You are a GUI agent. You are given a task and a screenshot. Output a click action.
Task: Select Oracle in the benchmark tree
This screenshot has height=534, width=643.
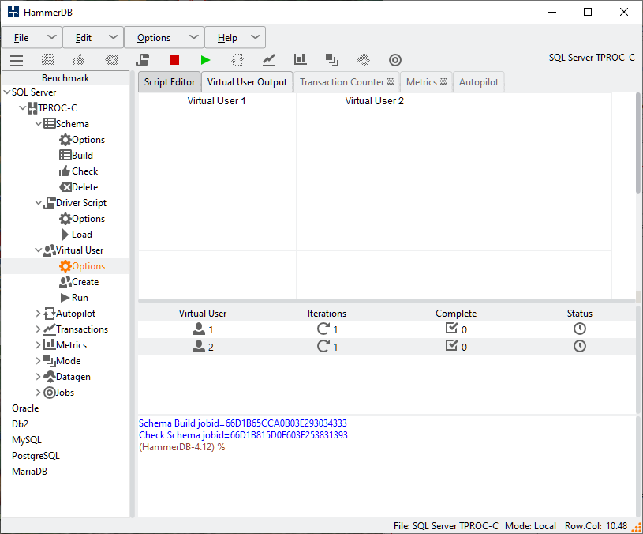point(25,408)
